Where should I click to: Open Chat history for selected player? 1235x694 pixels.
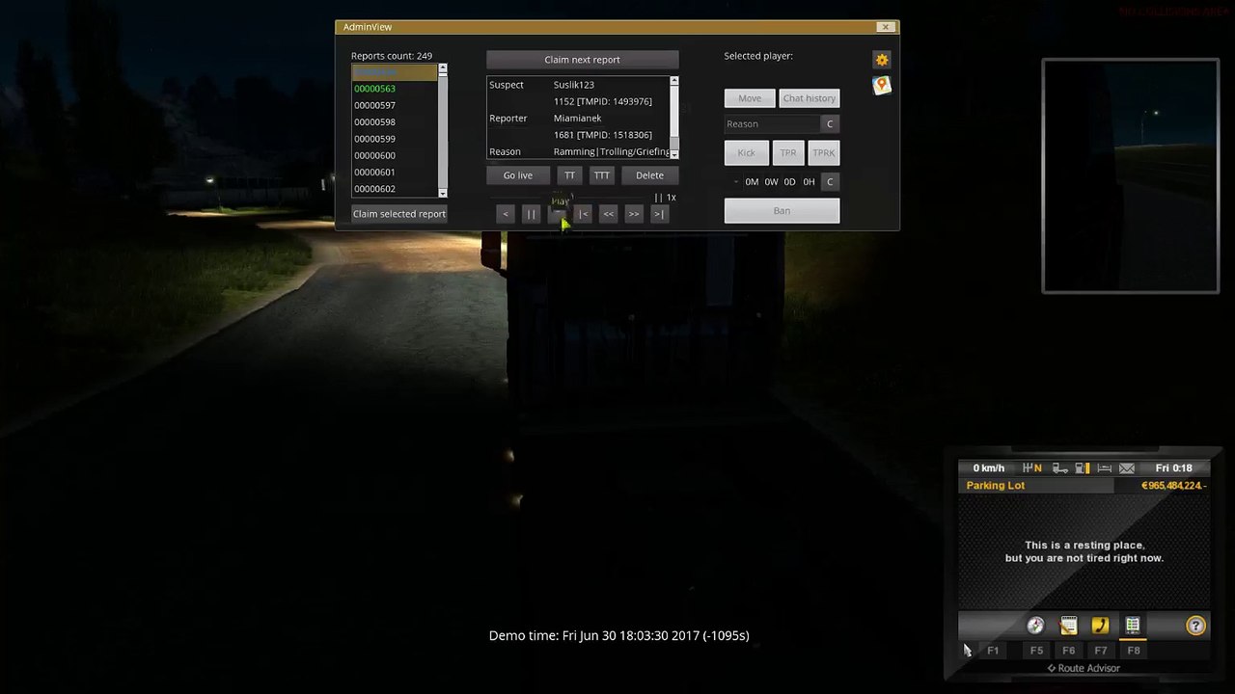pos(810,98)
